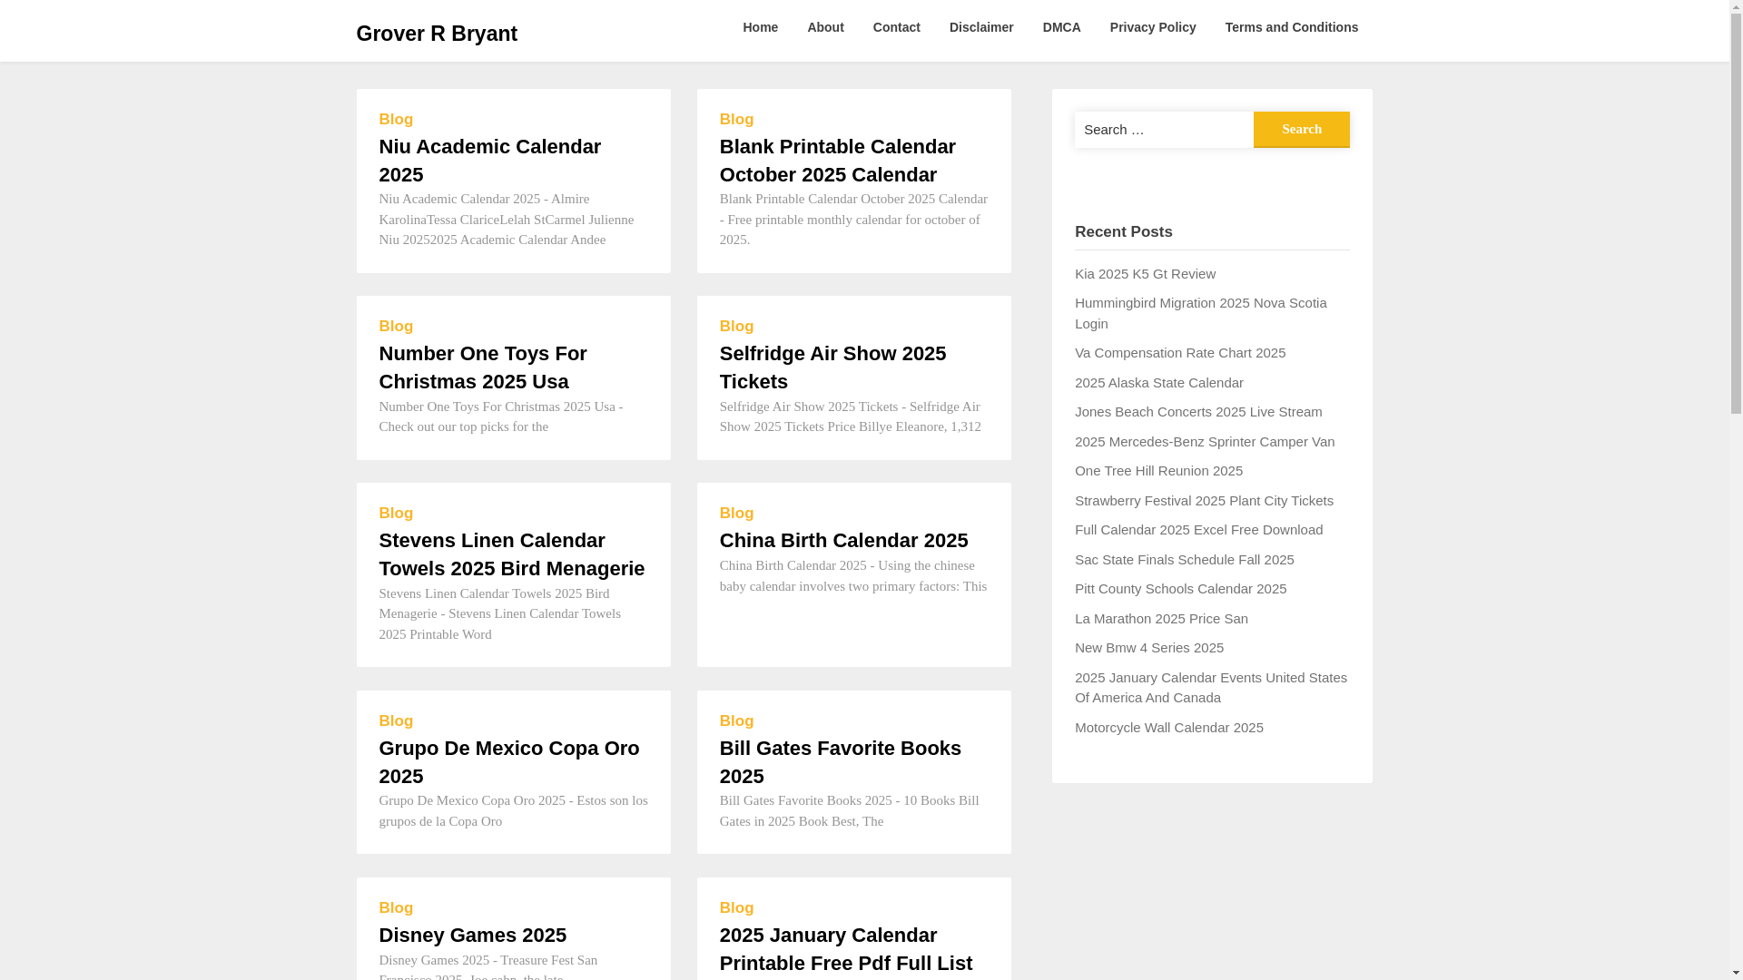The image size is (1743, 980).
Task: Click Blog category above Niu Academic Calendar
Action: coord(396,120)
